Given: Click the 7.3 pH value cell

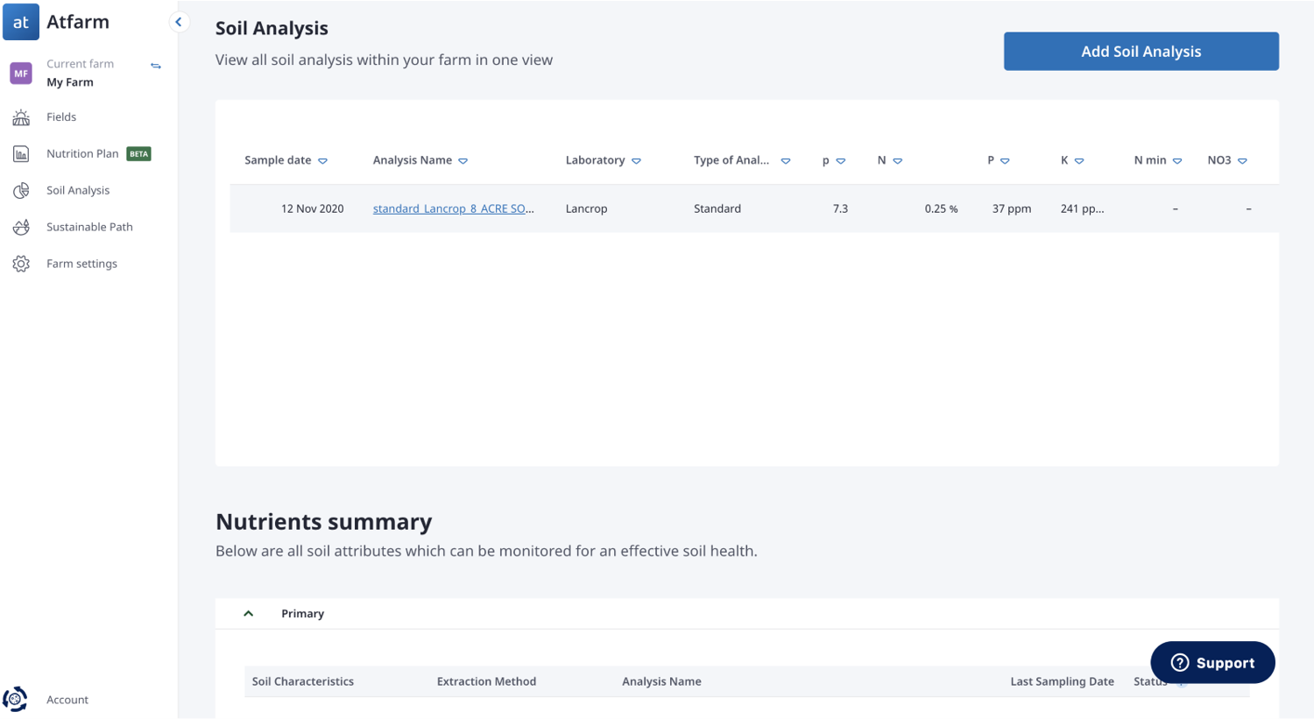Looking at the screenshot, I should click(840, 208).
